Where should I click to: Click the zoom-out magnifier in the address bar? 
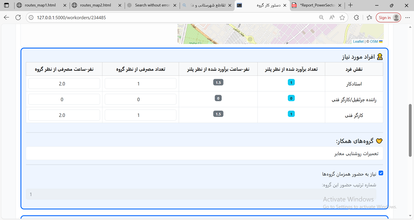tap(322, 17)
